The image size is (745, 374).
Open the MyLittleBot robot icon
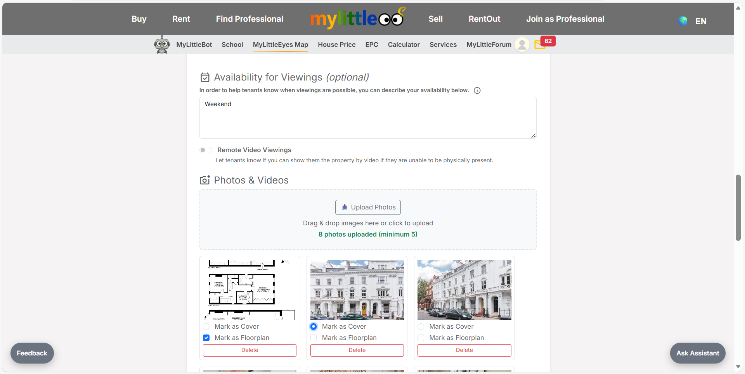[x=162, y=44]
